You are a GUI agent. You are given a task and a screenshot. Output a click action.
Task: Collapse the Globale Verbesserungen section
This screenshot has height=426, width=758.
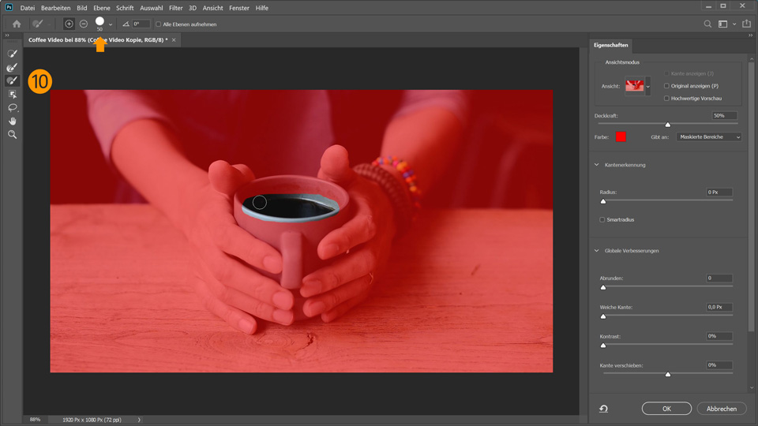(x=597, y=251)
